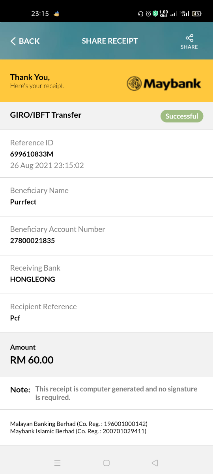This screenshot has height=474, width=213.
Task: Select the Reference ID 699610833M
Action: pos(32,154)
